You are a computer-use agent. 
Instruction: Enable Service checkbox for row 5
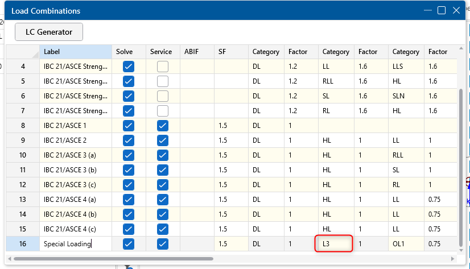[163, 81]
